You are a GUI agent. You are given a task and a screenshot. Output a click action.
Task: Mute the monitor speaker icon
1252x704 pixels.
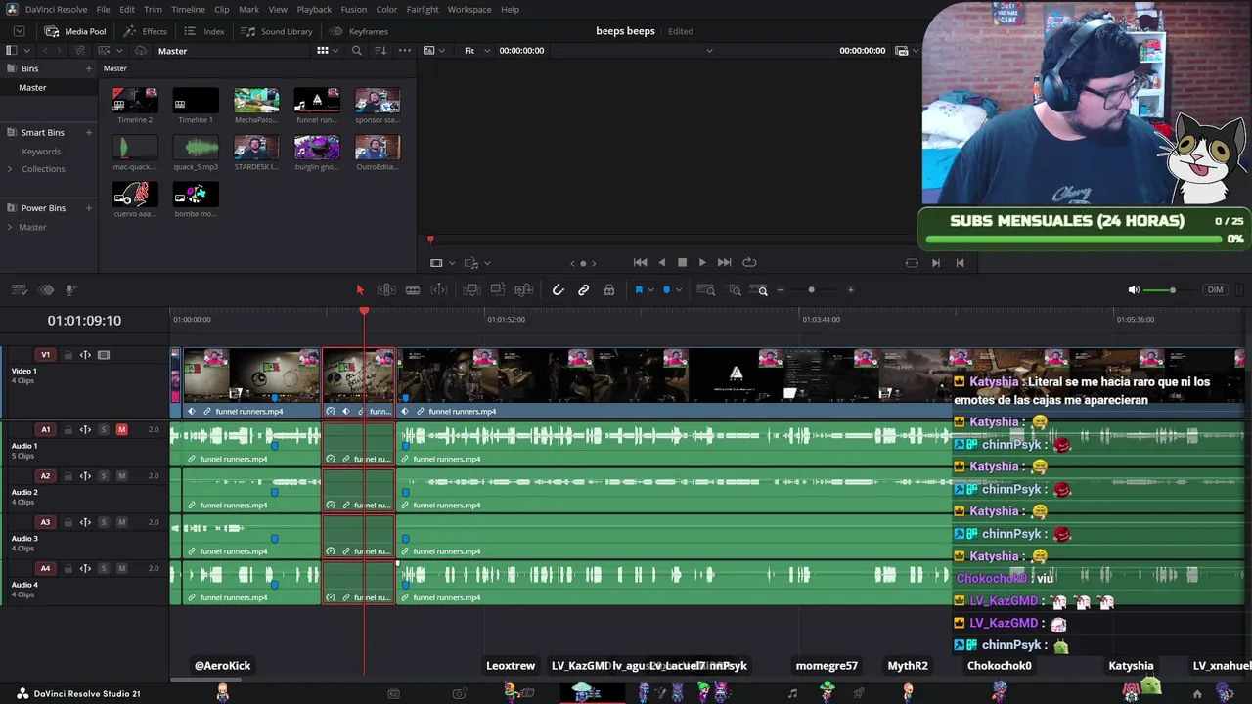pos(1134,290)
